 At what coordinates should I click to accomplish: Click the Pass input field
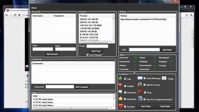tap(66, 49)
